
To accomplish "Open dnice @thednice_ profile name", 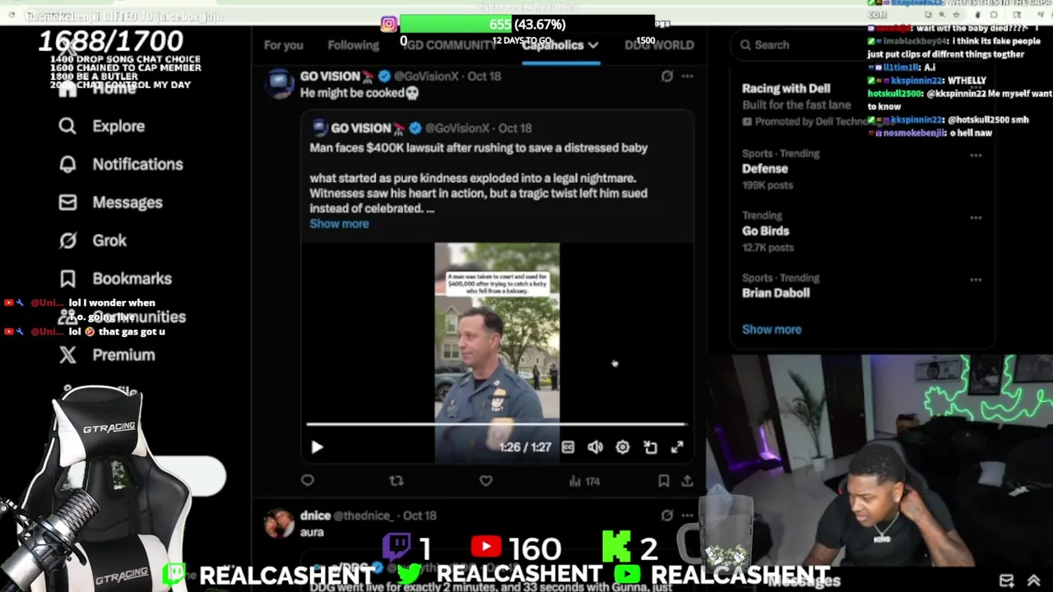I will pyautogui.click(x=364, y=516).
